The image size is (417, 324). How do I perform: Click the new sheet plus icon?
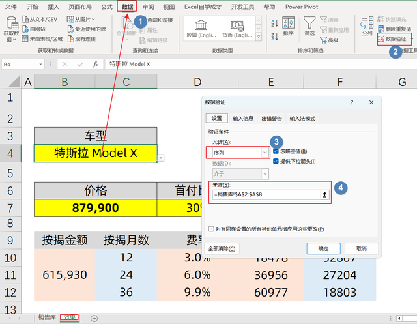(x=94, y=318)
